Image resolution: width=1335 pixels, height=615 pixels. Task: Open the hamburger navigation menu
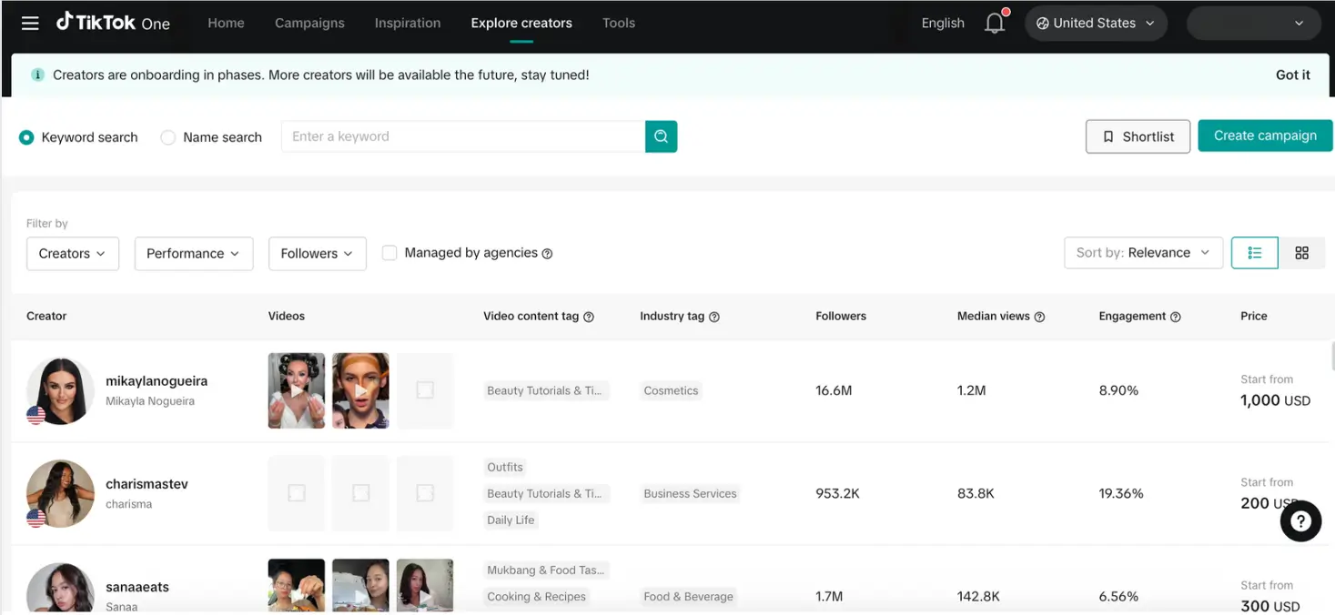coord(30,23)
